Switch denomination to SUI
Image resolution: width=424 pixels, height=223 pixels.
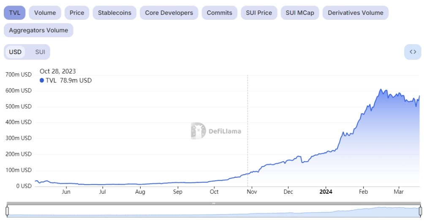[40, 52]
